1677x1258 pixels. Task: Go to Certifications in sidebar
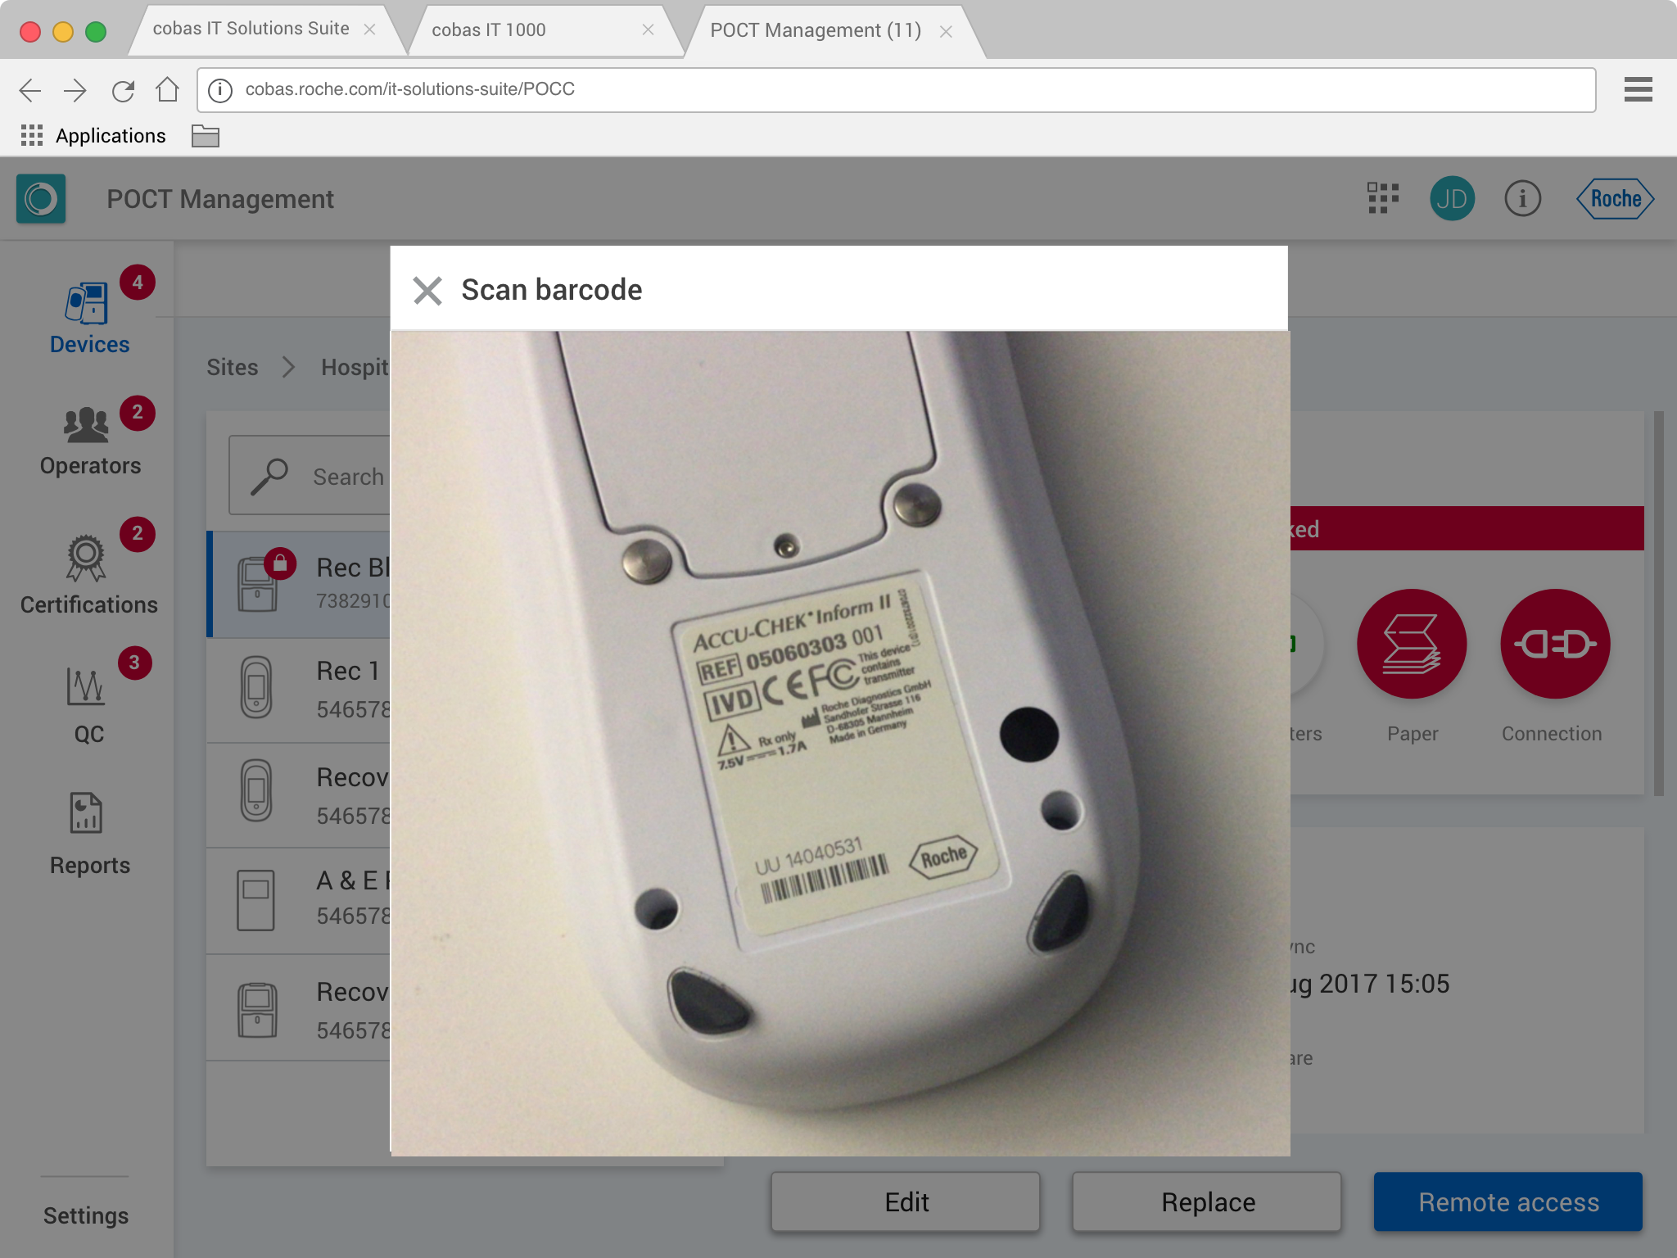pos(88,573)
